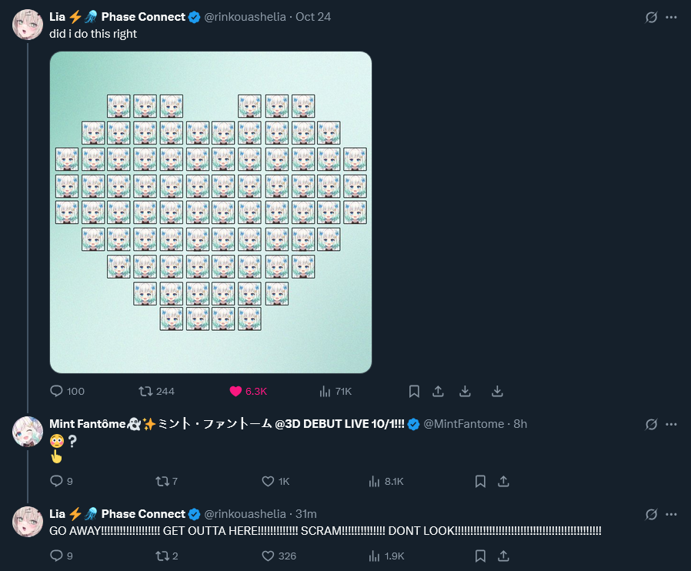
Task: Click Mint Fantôme's profile avatar
Action: click(x=28, y=432)
